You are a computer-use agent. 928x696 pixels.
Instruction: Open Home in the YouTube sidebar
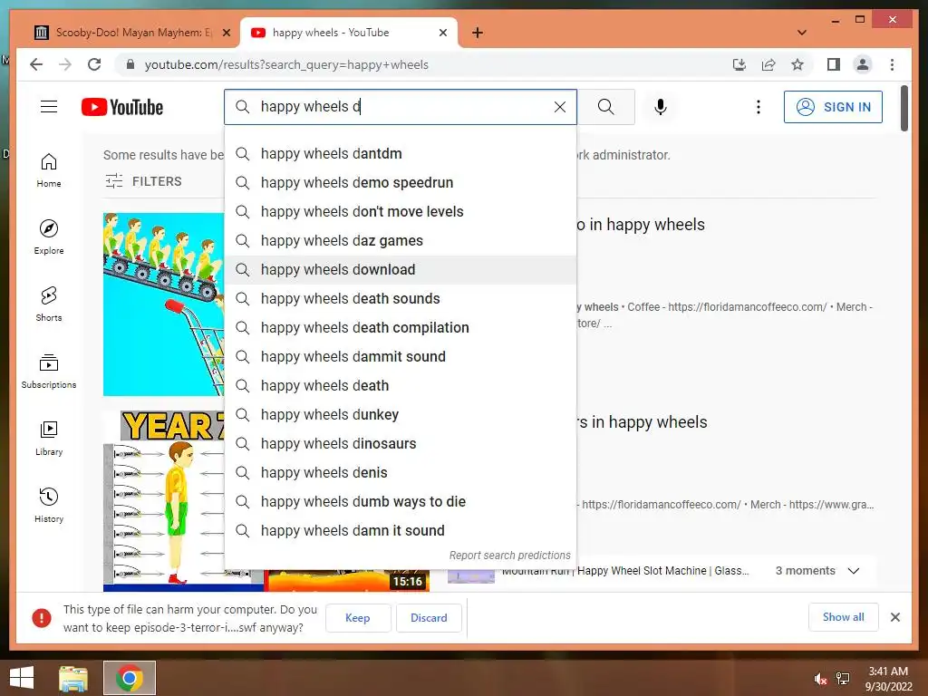click(x=49, y=170)
